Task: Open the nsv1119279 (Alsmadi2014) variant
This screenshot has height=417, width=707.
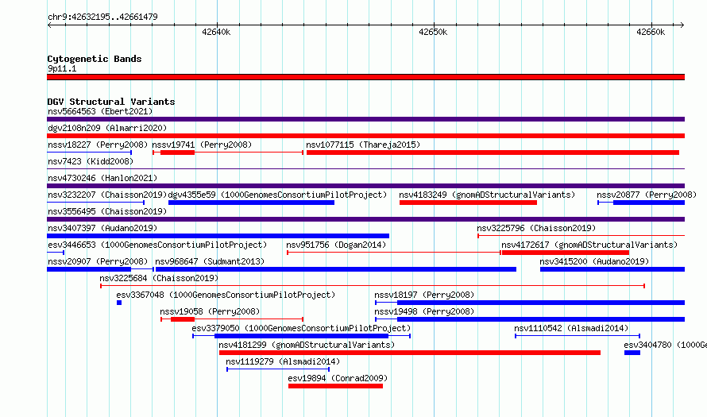Action: [x=283, y=361]
